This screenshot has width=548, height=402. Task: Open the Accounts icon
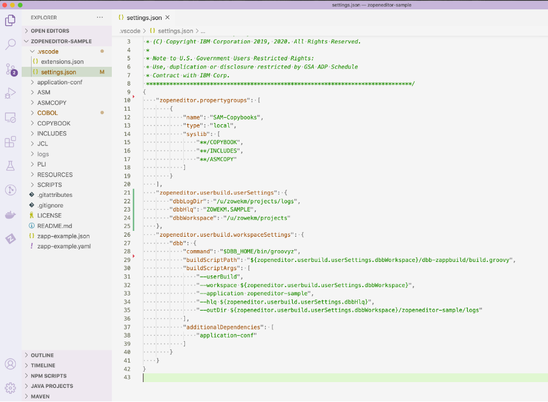tap(10, 364)
